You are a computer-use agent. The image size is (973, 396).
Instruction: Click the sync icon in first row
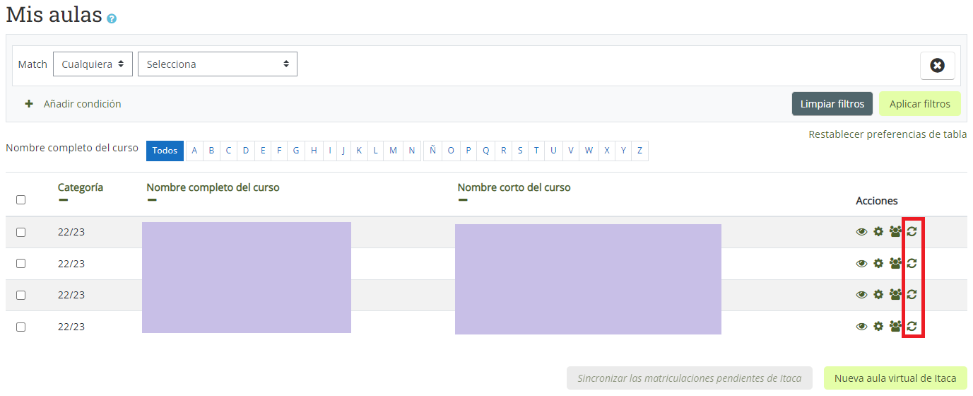912,231
